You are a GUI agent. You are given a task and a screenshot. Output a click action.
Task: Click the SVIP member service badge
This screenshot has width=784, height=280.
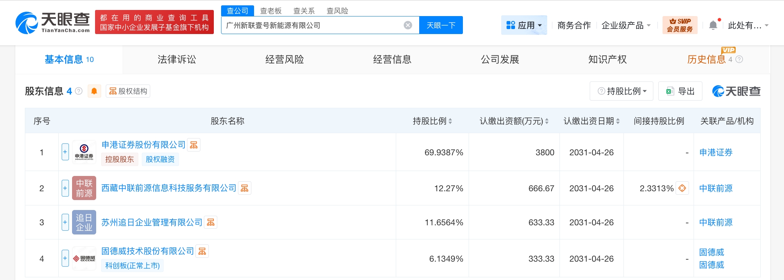pos(680,25)
